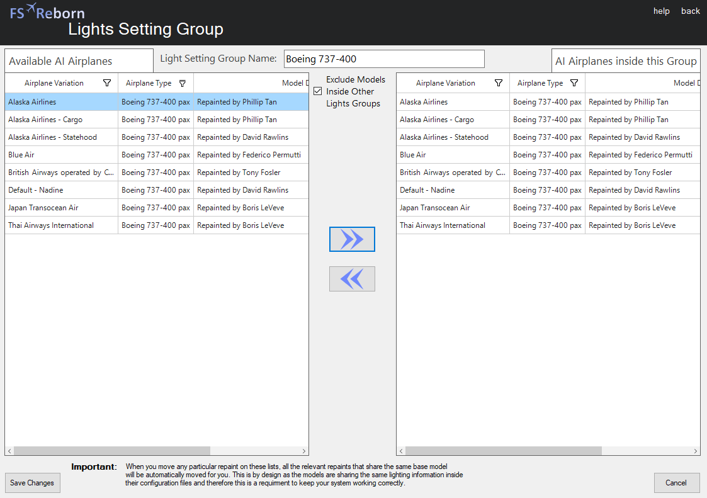Open Airplane Type filter in Group list
The width and height of the screenshot is (707, 498).
[574, 83]
